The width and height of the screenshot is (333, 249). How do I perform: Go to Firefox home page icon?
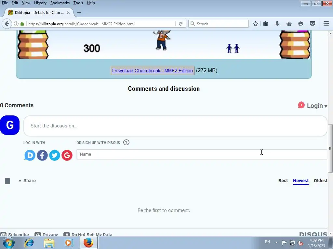coord(289,24)
